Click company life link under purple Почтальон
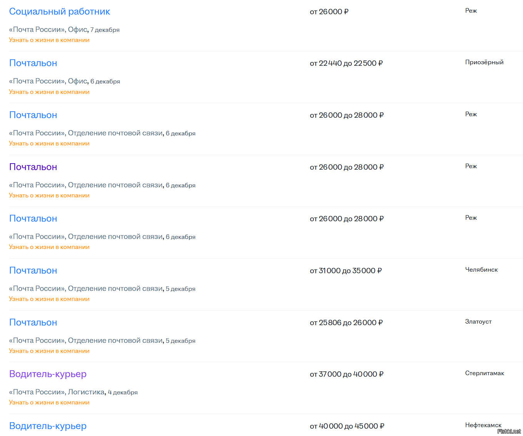This screenshot has height=436, width=523. pos(49,195)
